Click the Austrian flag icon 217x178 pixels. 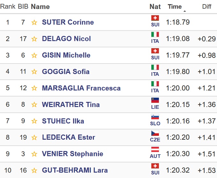click(x=155, y=150)
